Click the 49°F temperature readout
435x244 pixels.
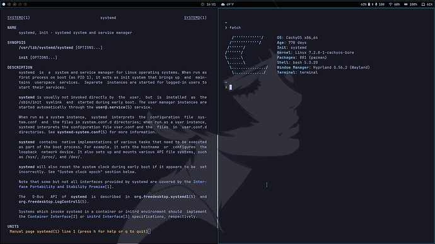[x=230, y=4]
